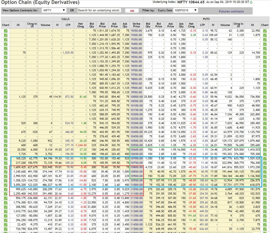Open strike price 10800.00 link
The height and width of the screenshot is (233, 271).
coord(137,167)
